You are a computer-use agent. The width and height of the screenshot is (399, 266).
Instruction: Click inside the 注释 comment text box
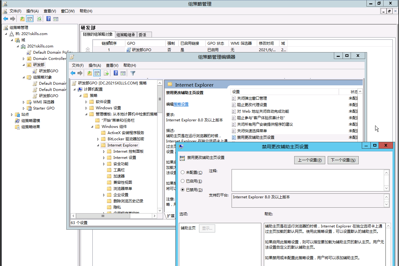point(308,180)
